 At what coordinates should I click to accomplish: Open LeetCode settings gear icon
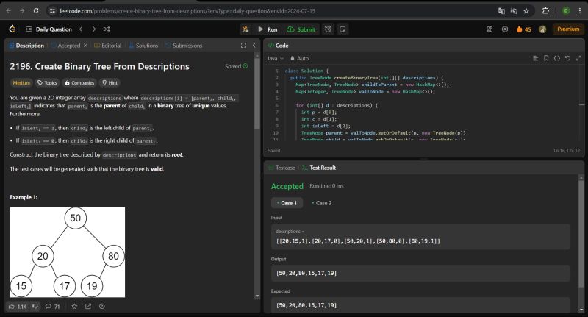coord(505,29)
